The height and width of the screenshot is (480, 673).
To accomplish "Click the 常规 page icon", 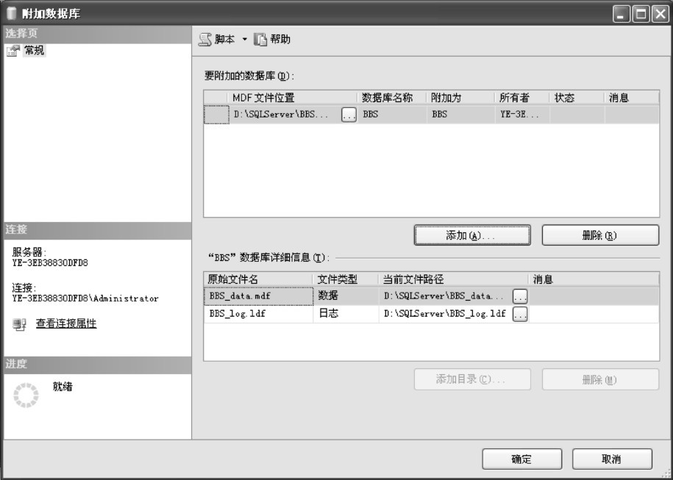I will click(x=13, y=51).
